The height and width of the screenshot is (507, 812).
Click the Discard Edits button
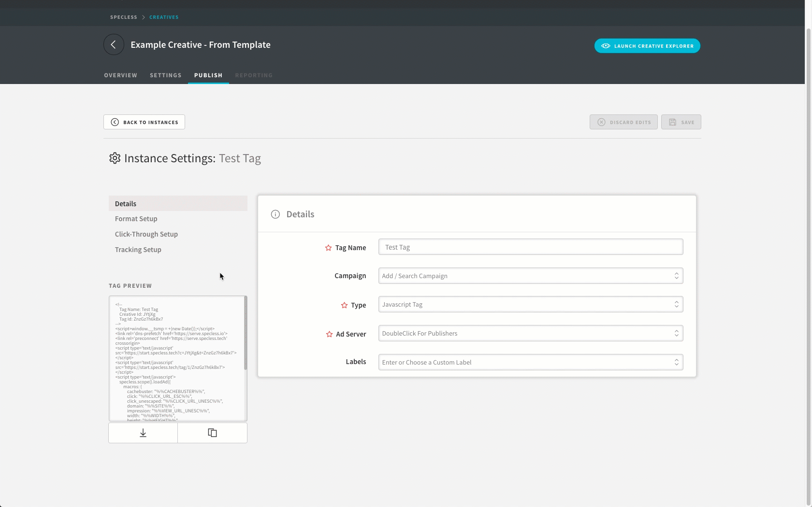point(623,122)
